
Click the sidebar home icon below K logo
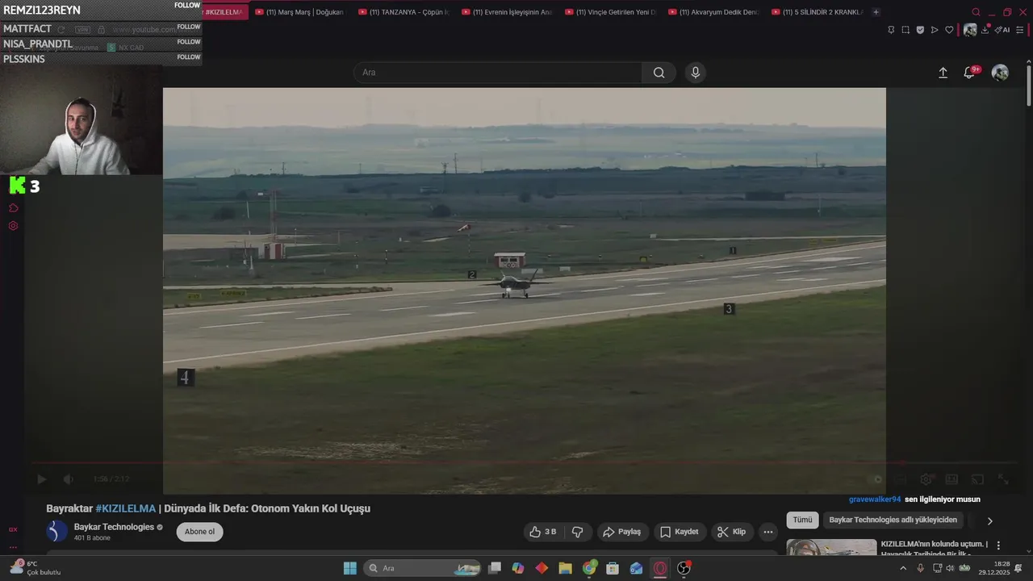tap(13, 208)
